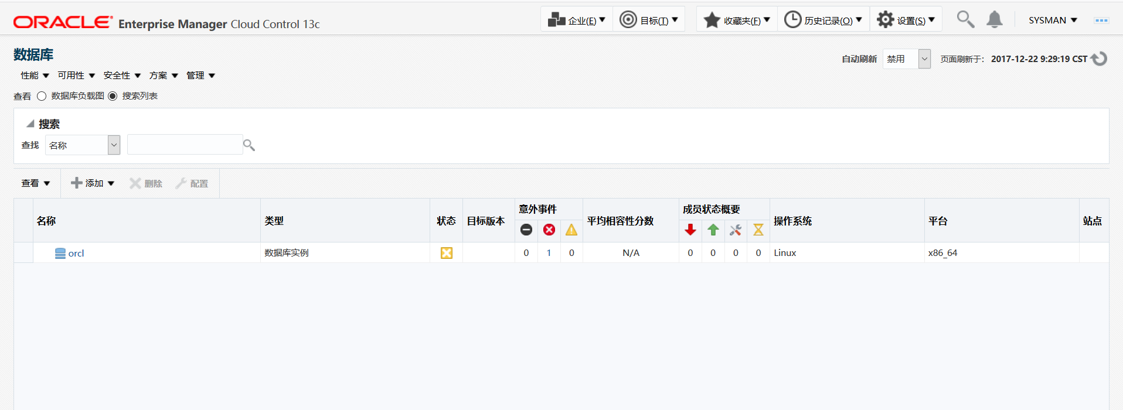Click the search text input field

[185, 145]
